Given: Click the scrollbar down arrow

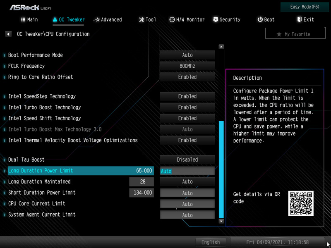Looking at the screenshot, I should (x=221, y=221).
